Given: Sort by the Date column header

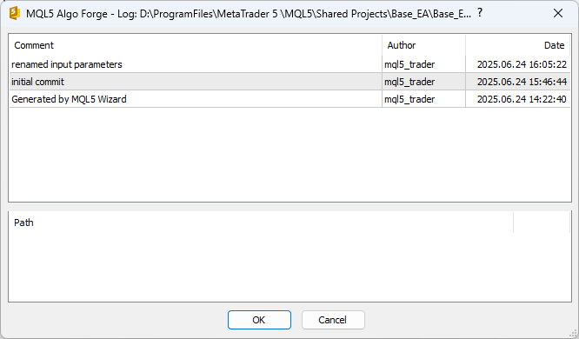Looking at the screenshot, I should click(x=517, y=45).
